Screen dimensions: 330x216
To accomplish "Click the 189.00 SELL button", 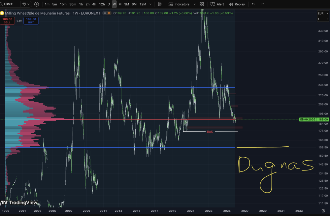I will pyautogui.click(x=7, y=21).
